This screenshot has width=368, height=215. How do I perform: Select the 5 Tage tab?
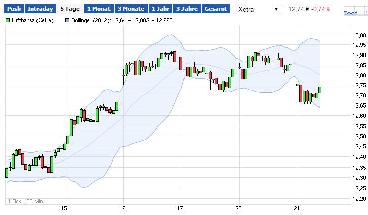(x=69, y=9)
